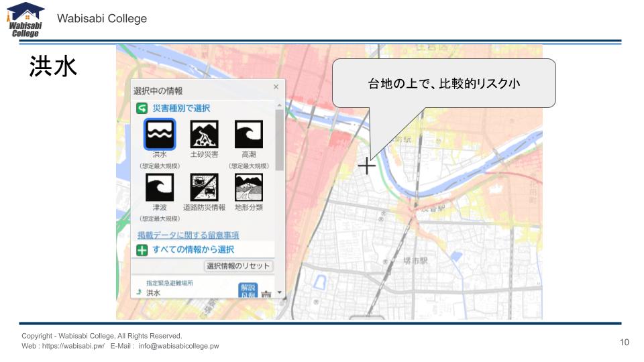644x362 pixels.
Task: Select the 津波 tsunami hazard icon
Action: coord(160,188)
